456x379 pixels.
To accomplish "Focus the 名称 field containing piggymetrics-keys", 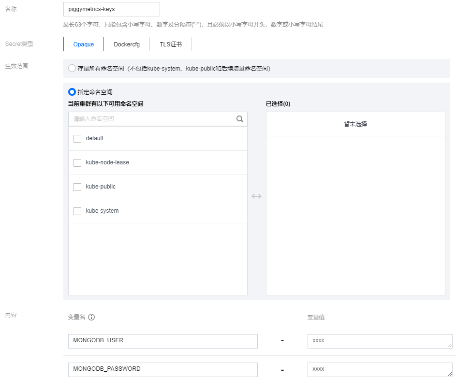I will pos(112,9).
